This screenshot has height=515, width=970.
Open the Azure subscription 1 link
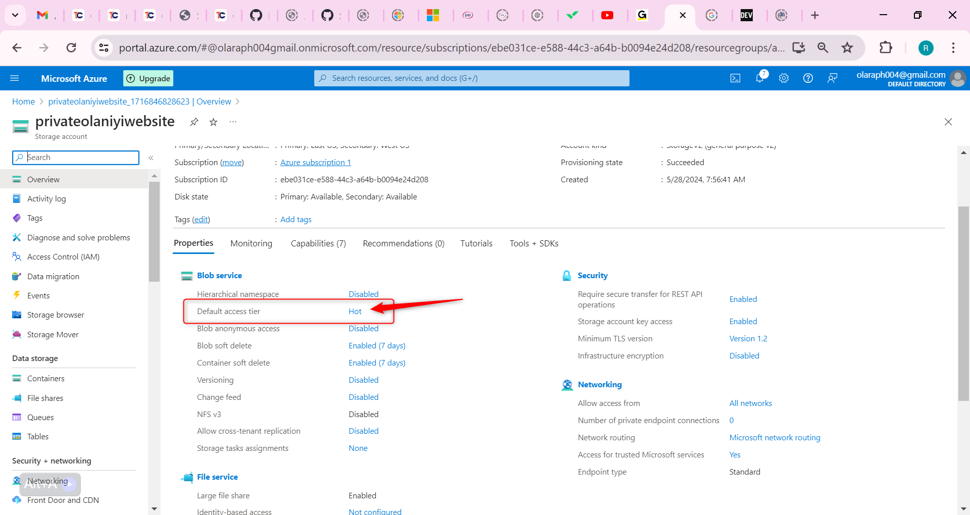315,162
